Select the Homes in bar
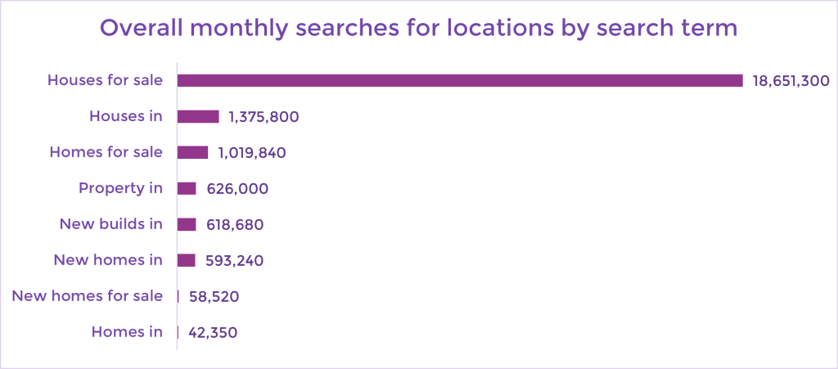This screenshot has height=369, width=838. (x=178, y=332)
